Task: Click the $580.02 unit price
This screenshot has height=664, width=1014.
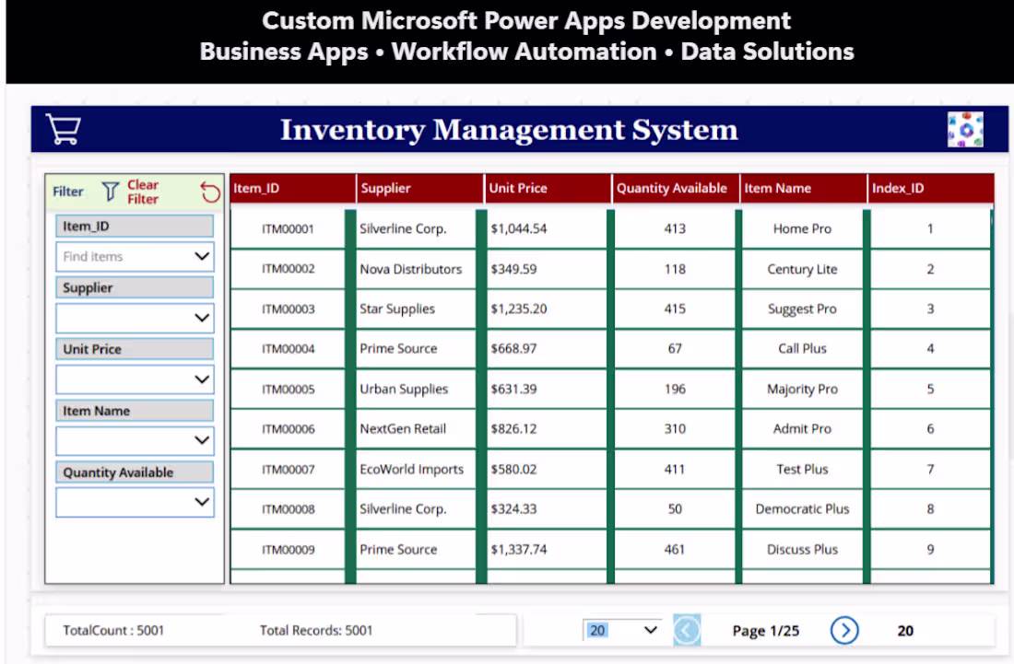Action: click(513, 469)
